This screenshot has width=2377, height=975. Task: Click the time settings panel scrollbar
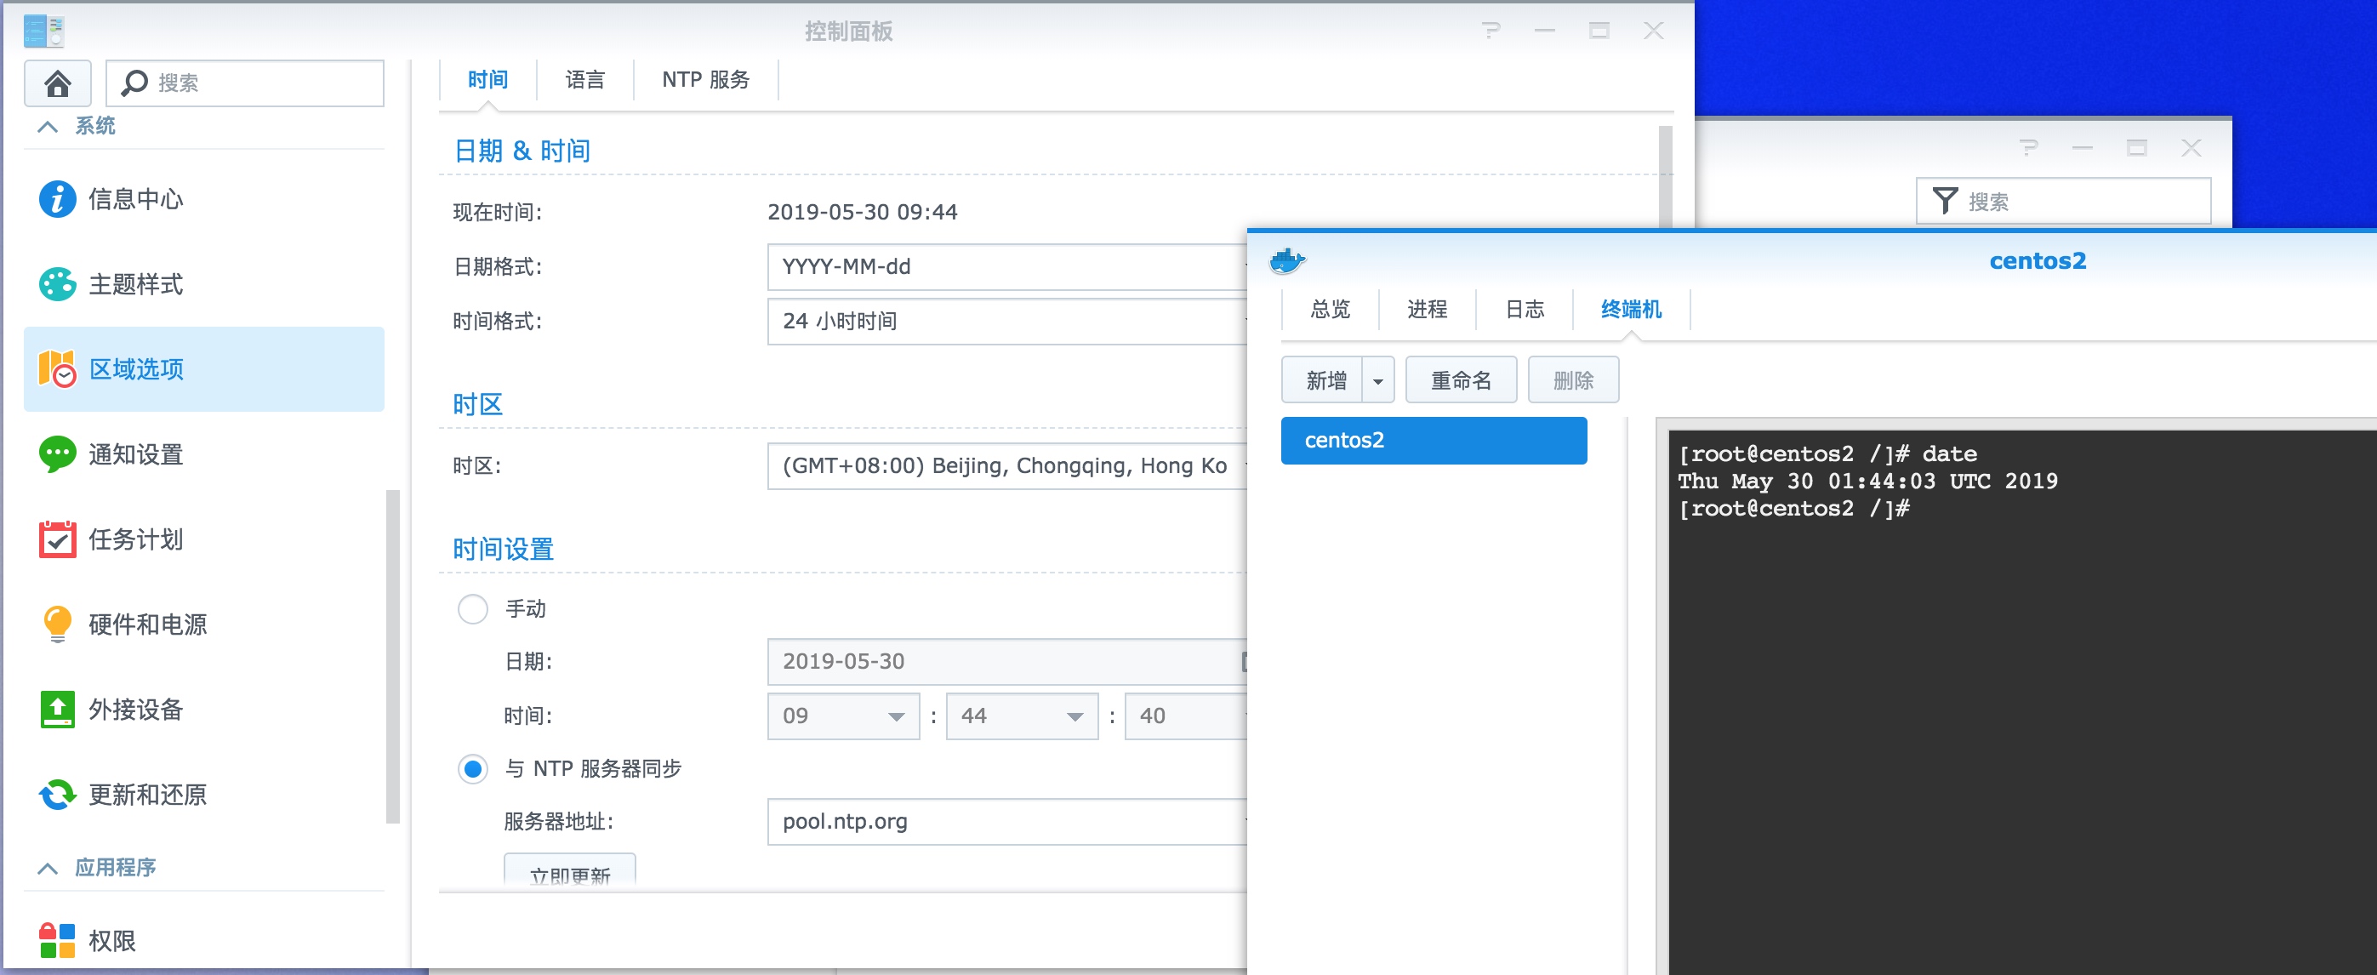(1666, 175)
